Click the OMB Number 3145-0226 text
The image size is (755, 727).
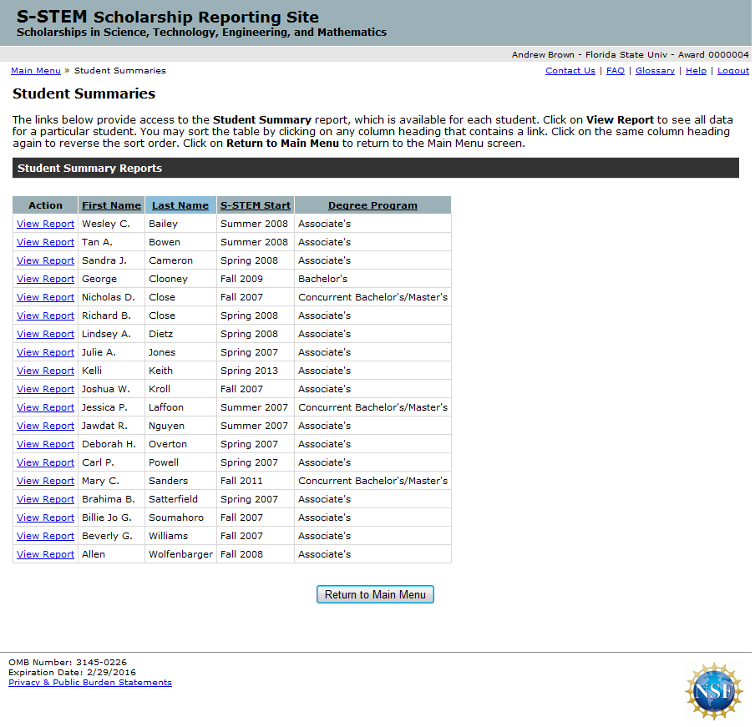coord(68,663)
